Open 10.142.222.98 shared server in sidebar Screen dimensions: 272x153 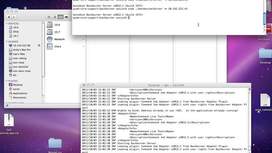pos(22,45)
